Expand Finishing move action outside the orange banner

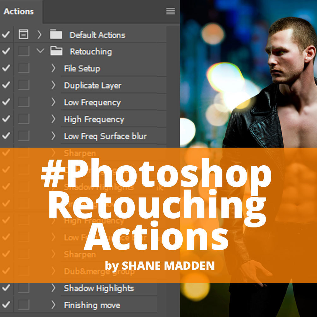53,305
